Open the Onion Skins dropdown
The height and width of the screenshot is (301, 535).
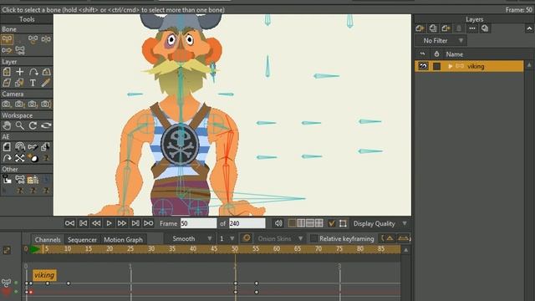[280, 238]
